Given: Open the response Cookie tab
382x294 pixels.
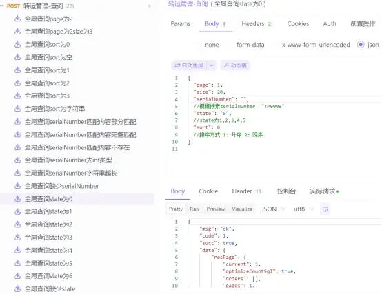Looking at the screenshot, I should pyautogui.click(x=208, y=191).
